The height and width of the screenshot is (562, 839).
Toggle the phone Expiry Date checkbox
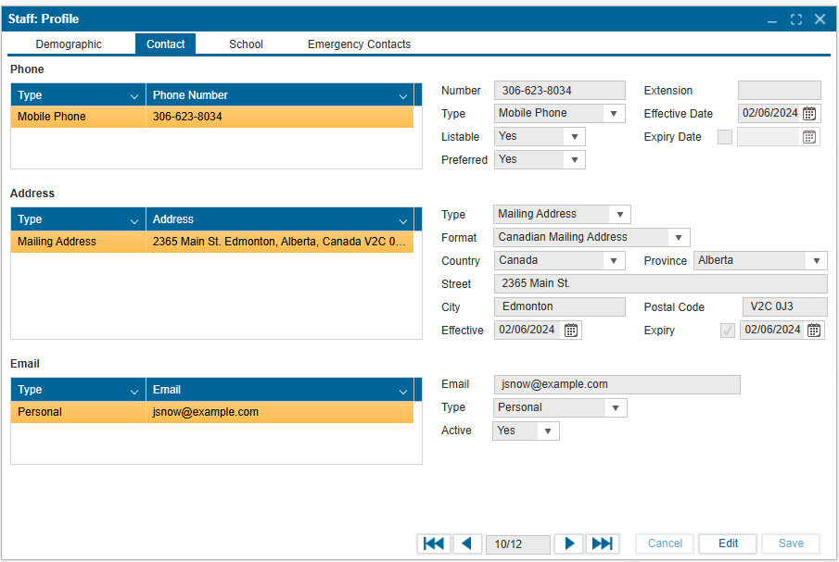tap(725, 137)
